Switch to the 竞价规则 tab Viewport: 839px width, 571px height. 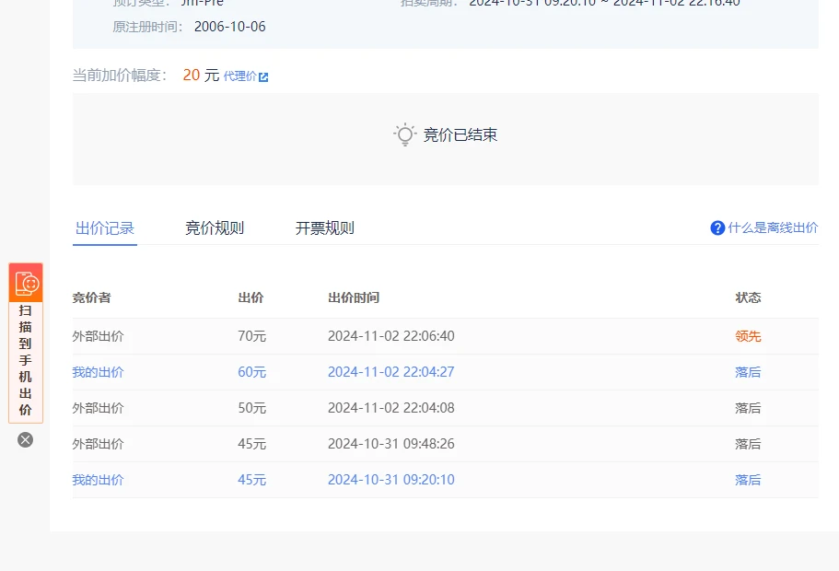pyautogui.click(x=215, y=228)
